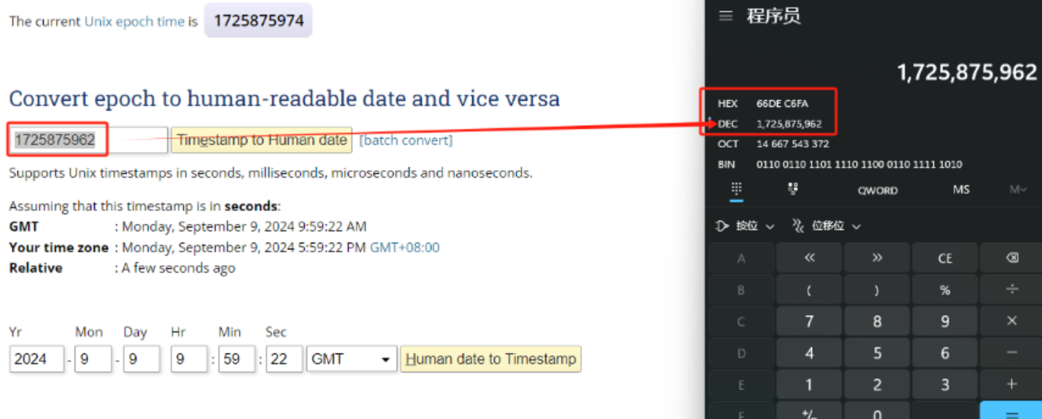Click the number 4 key
This screenshot has width=1042, height=419.
(809, 353)
